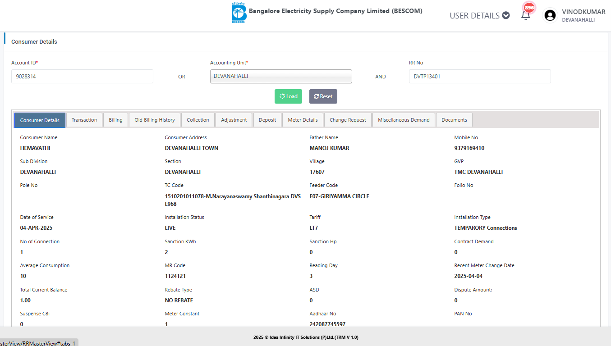Click MR Code value 1124121
Viewport: 611px width, 346px height.
pyautogui.click(x=175, y=276)
